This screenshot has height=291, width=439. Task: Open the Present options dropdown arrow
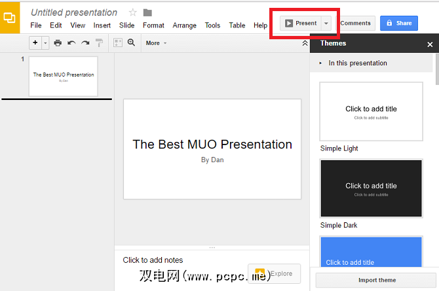pyautogui.click(x=326, y=23)
